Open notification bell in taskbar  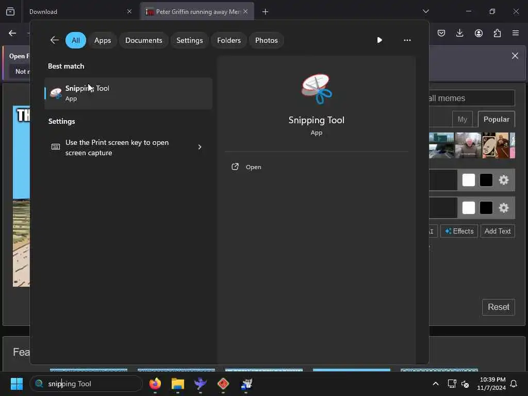[x=514, y=384]
